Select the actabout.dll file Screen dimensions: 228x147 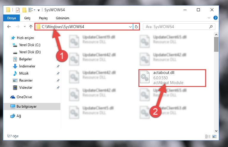click(x=172, y=78)
